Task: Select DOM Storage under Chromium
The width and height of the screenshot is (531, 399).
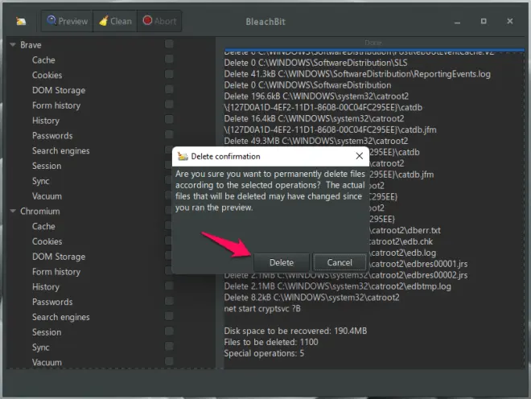Action: pyautogui.click(x=59, y=257)
